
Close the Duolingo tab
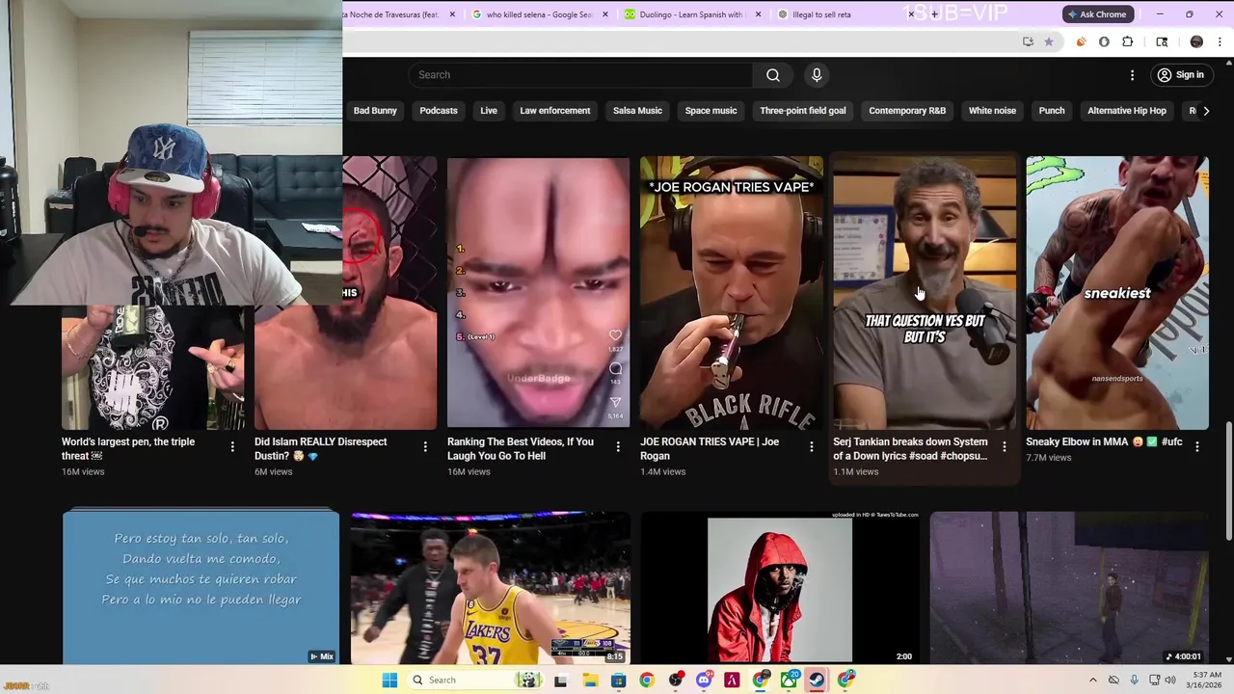[x=758, y=14]
